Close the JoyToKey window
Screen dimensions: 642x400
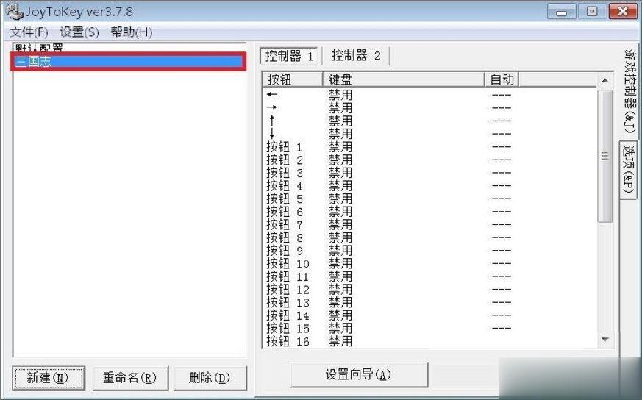click(623, 12)
